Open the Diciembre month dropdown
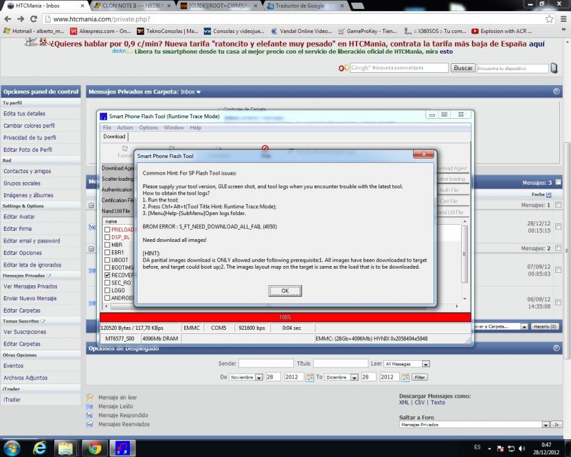 click(342, 377)
